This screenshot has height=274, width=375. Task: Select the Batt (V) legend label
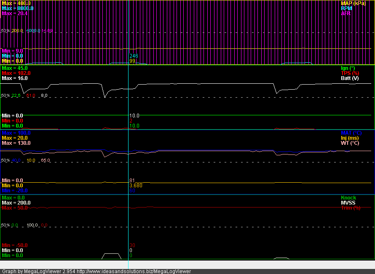[350, 78]
